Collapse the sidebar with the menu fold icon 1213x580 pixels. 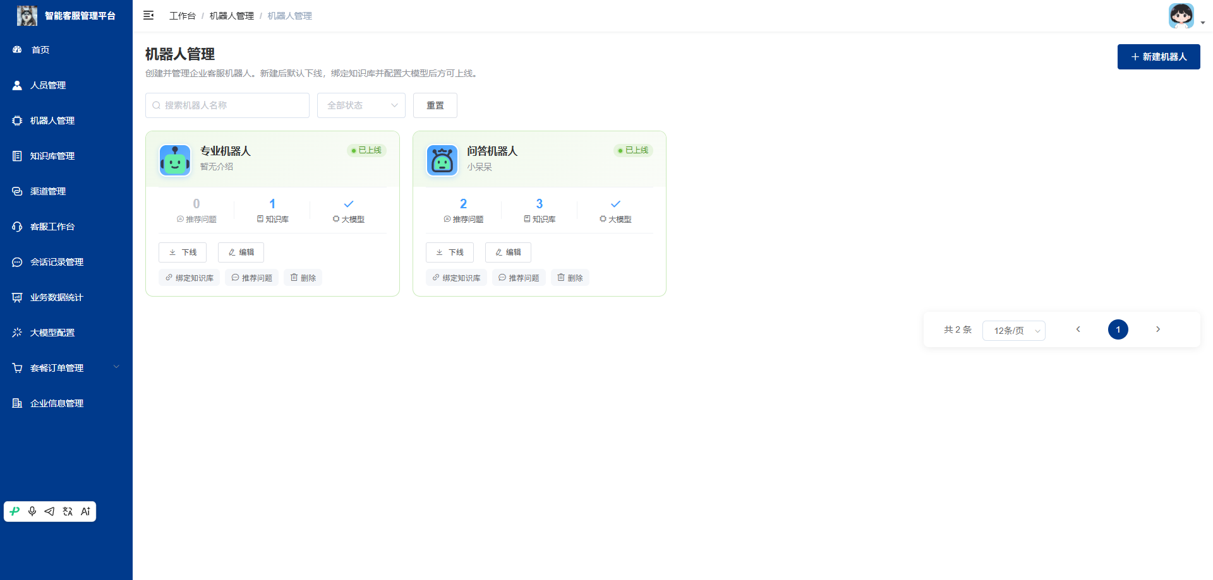tap(148, 15)
